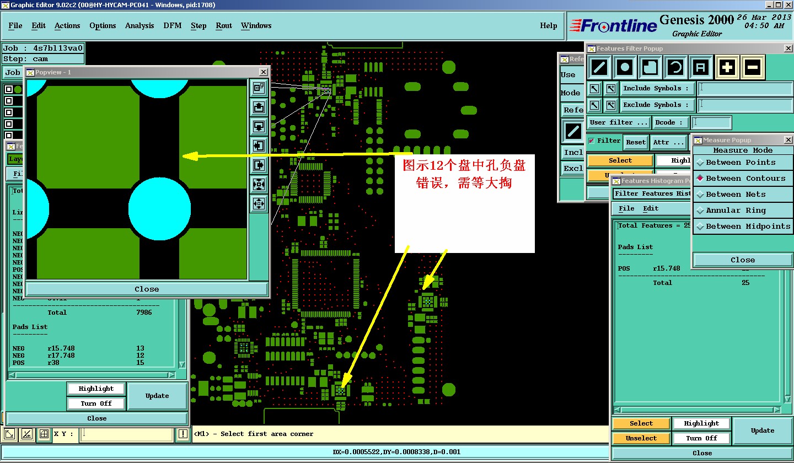Select the line feature type filter icon
This screenshot has height=463, width=794.
click(599, 68)
